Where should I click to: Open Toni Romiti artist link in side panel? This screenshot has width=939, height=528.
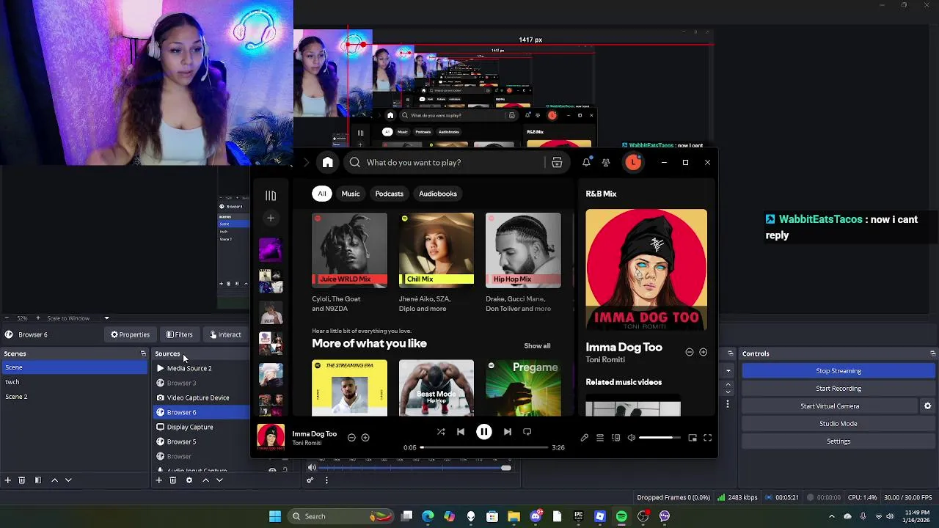(x=605, y=359)
